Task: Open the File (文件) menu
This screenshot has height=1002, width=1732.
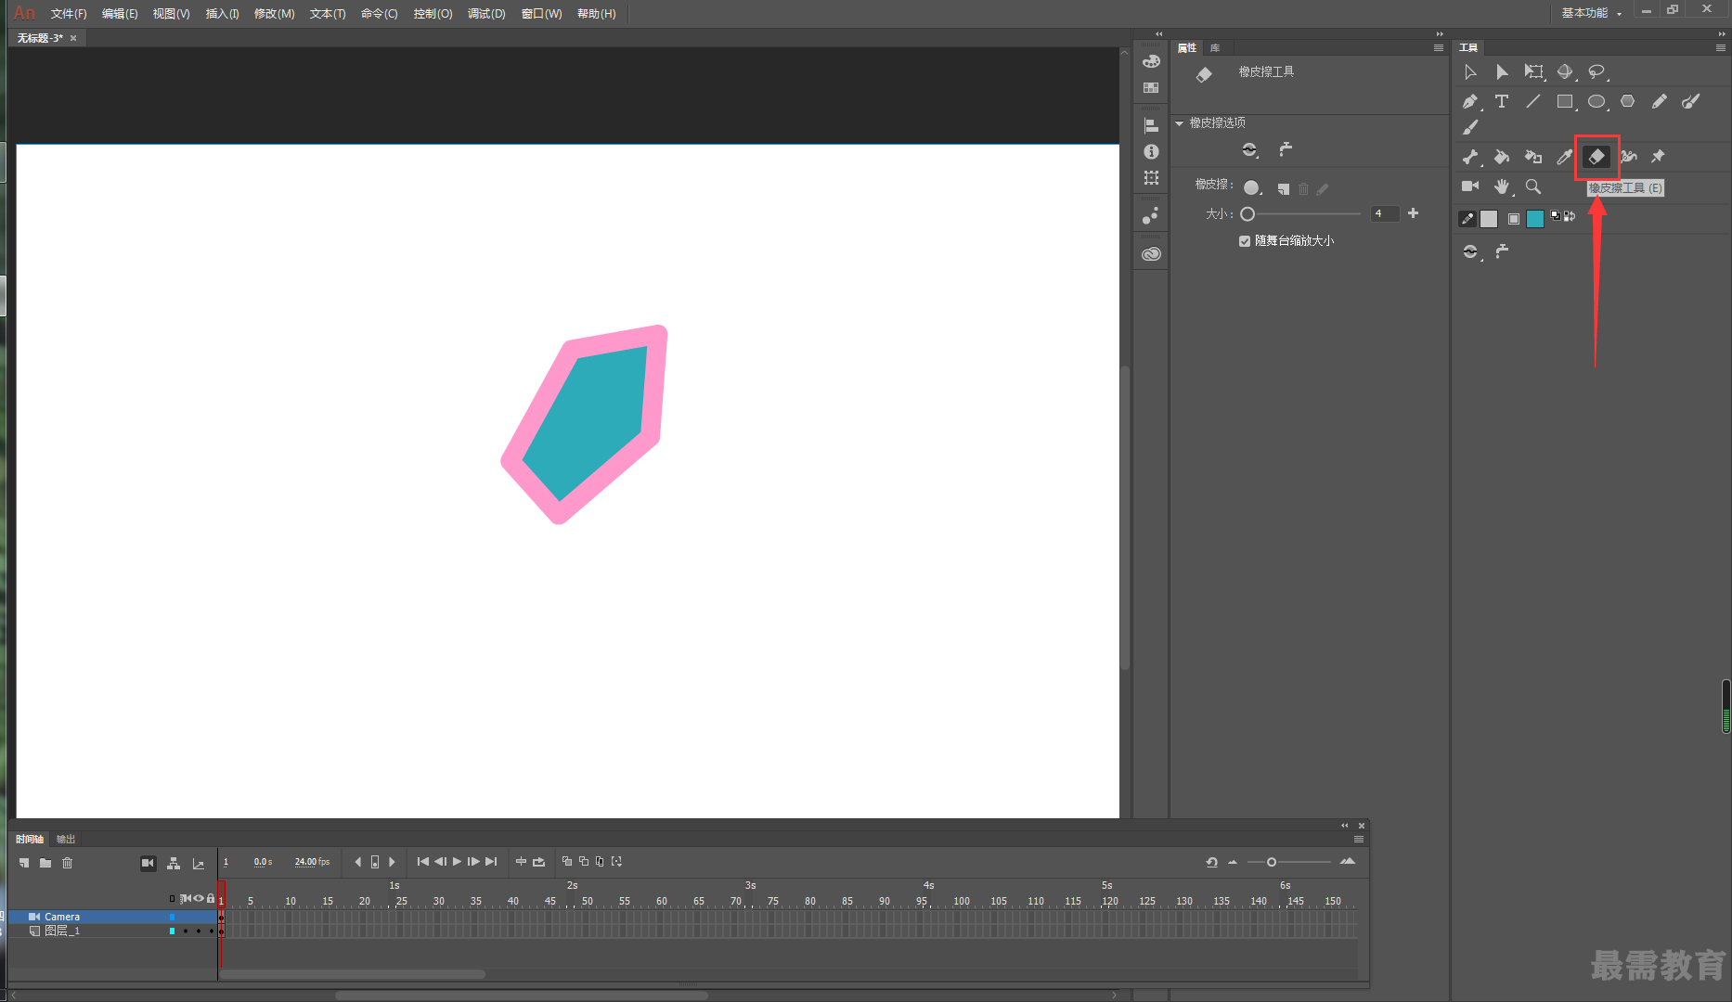Action: point(69,14)
